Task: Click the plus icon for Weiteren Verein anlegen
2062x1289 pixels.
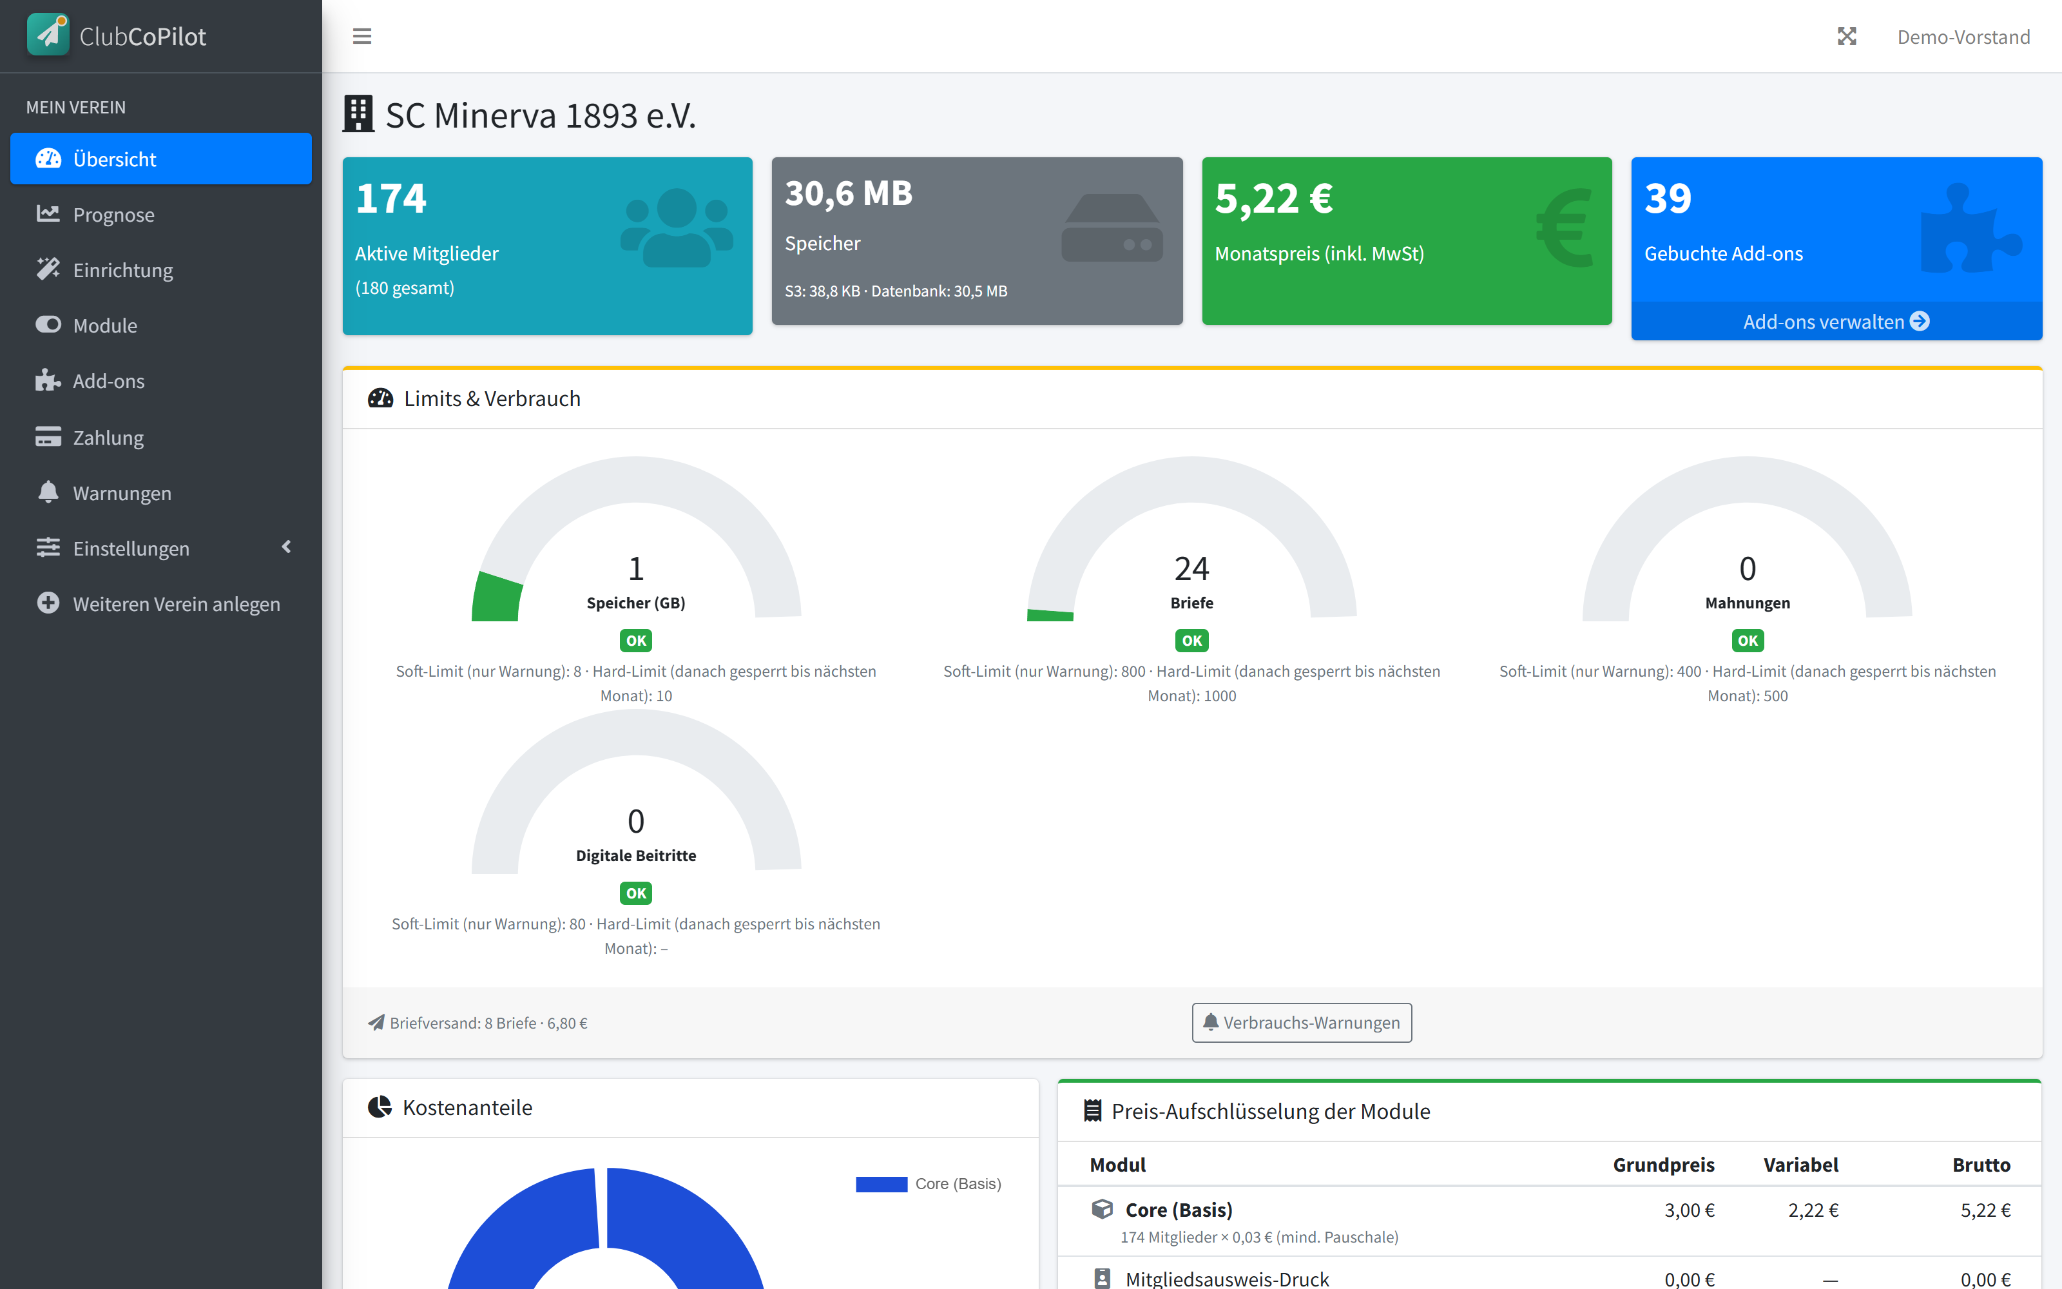Action: click(48, 603)
